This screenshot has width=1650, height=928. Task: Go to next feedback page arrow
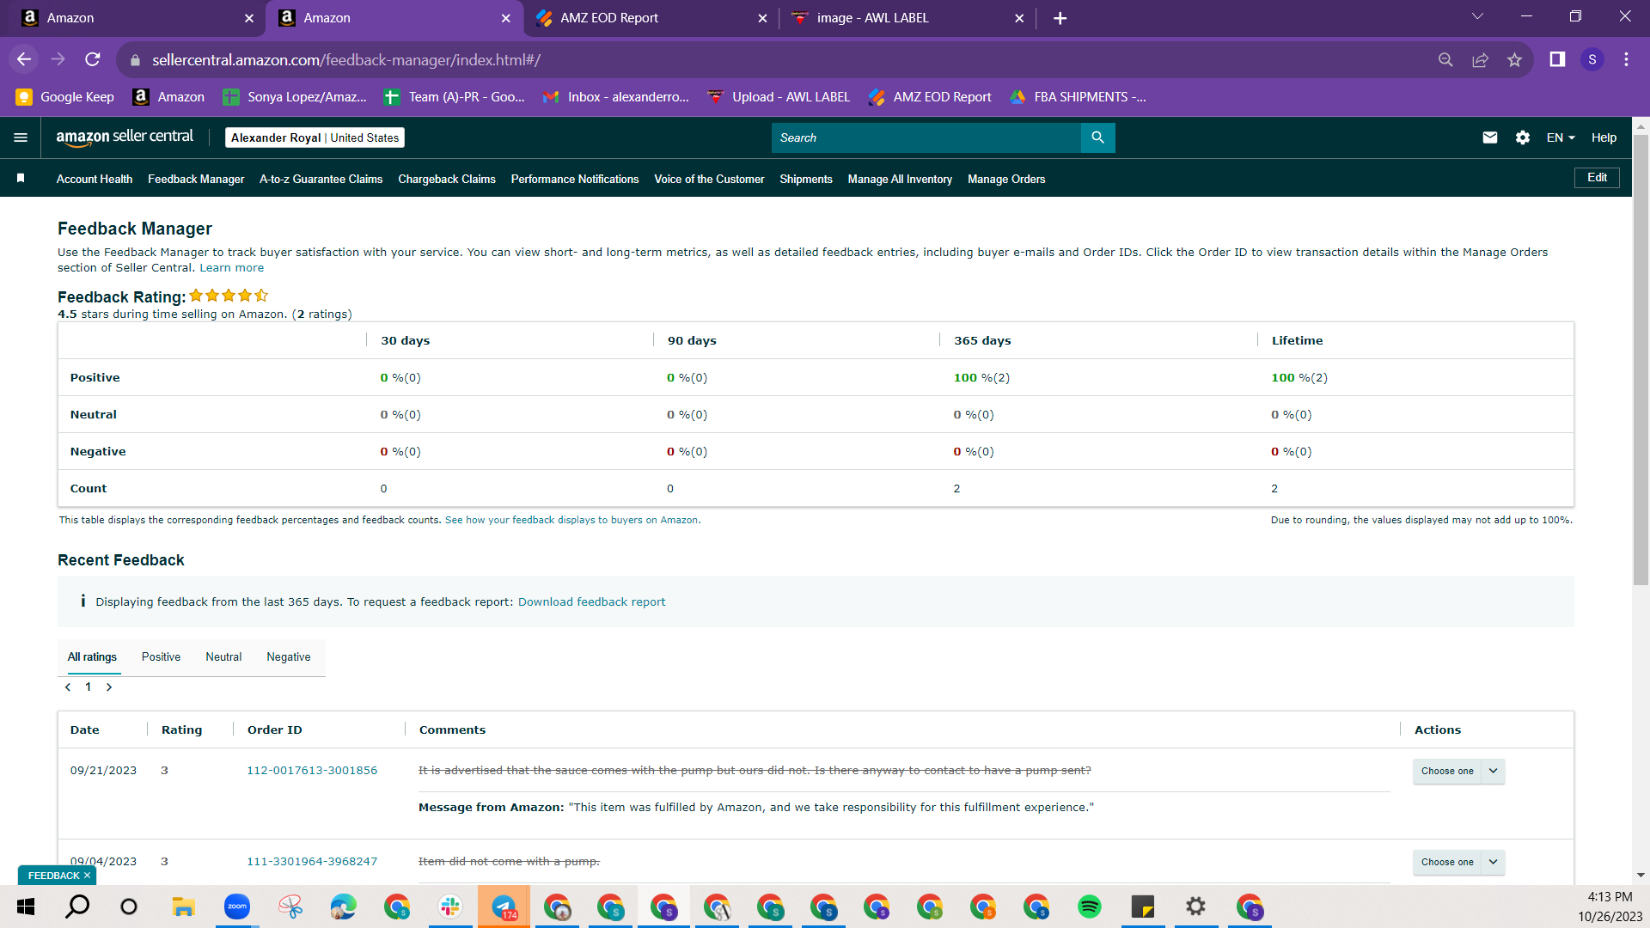[109, 687]
